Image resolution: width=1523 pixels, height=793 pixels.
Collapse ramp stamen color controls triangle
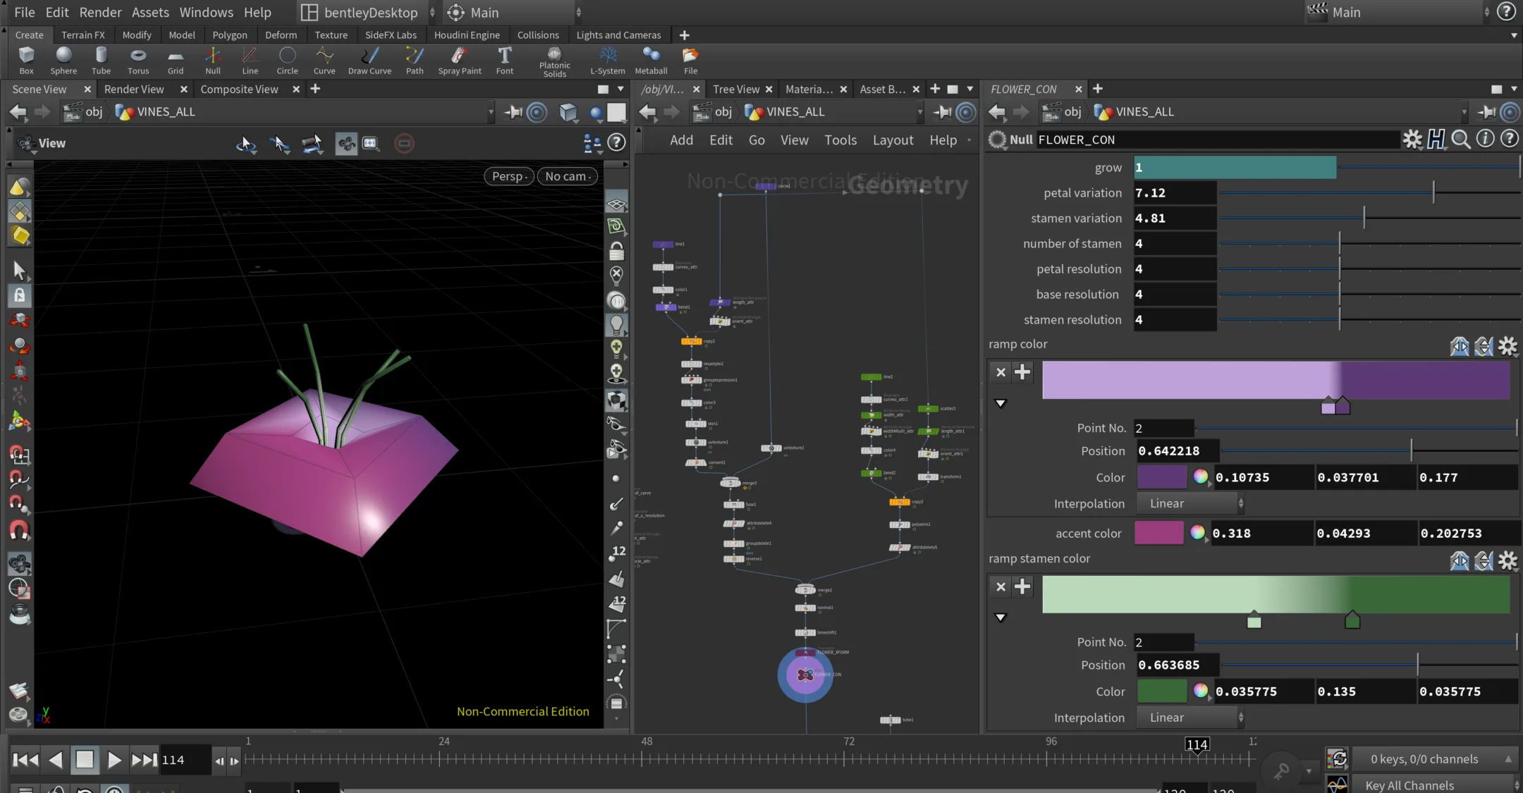1001,617
